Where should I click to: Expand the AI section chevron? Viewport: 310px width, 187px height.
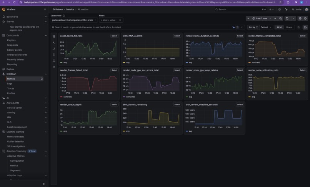tap(46, 98)
